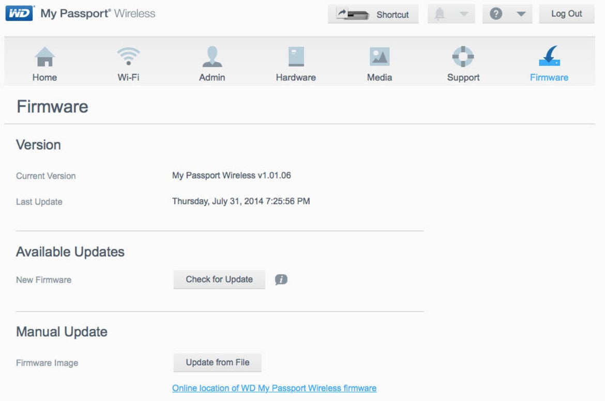Open the Media picture icon
Image resolution: width=605 pixels, height=401 pixels.
click(x=380, y=57)
